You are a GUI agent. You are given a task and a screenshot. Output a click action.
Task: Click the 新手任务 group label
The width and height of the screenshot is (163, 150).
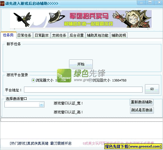coord(14,44)
